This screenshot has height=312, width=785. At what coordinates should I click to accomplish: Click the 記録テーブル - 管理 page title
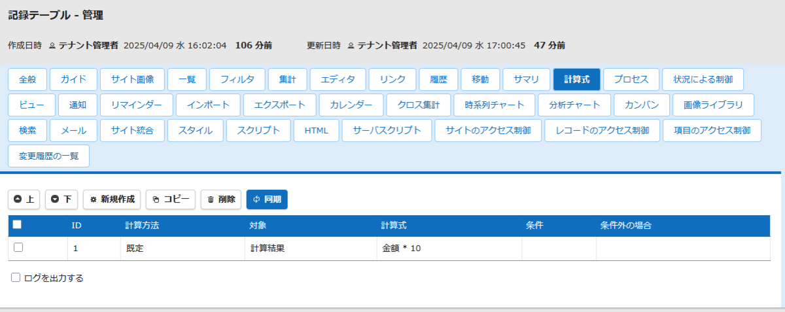tap(56, 14)
